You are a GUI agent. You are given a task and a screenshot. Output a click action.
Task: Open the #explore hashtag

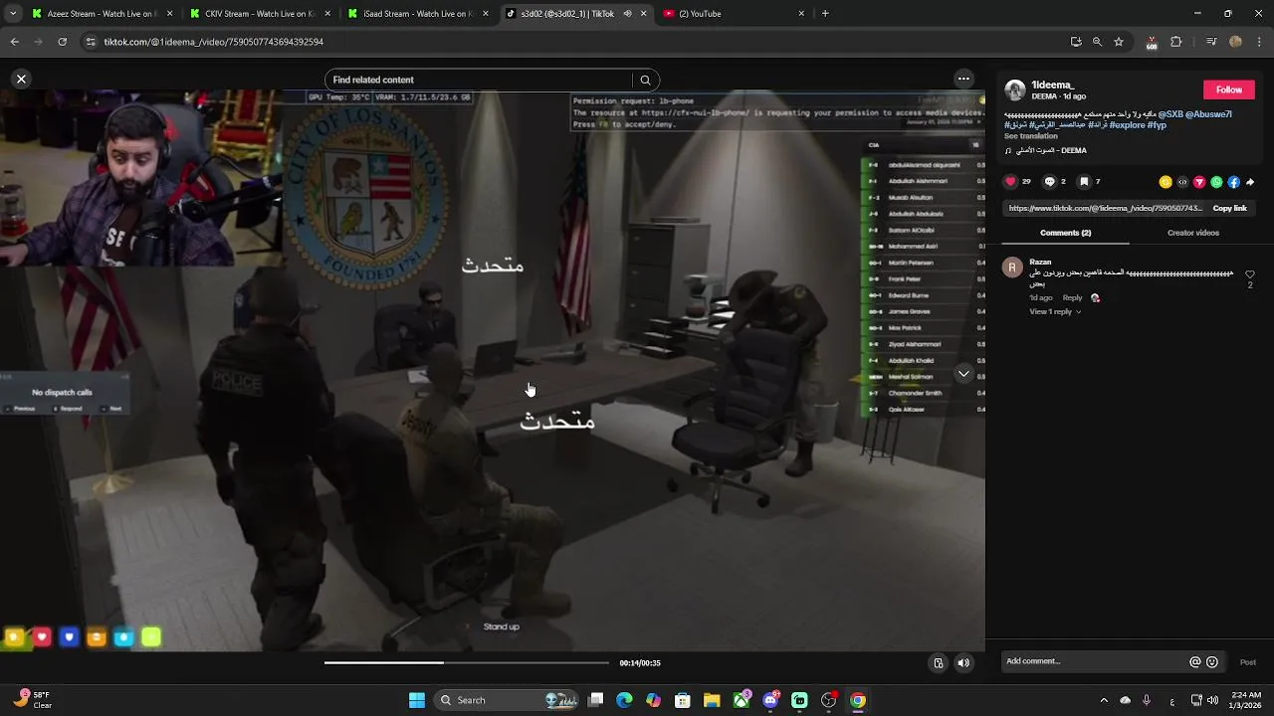[x=1128, y=126]
